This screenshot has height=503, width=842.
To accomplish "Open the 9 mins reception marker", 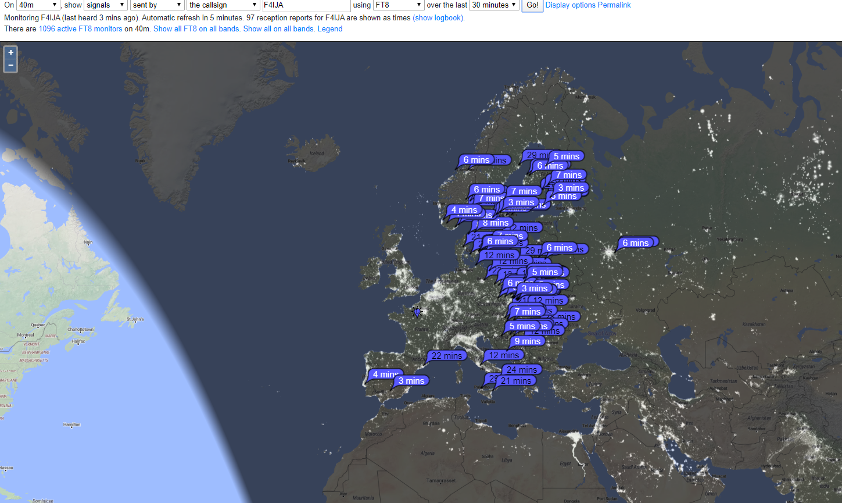I will pos(527,341).
